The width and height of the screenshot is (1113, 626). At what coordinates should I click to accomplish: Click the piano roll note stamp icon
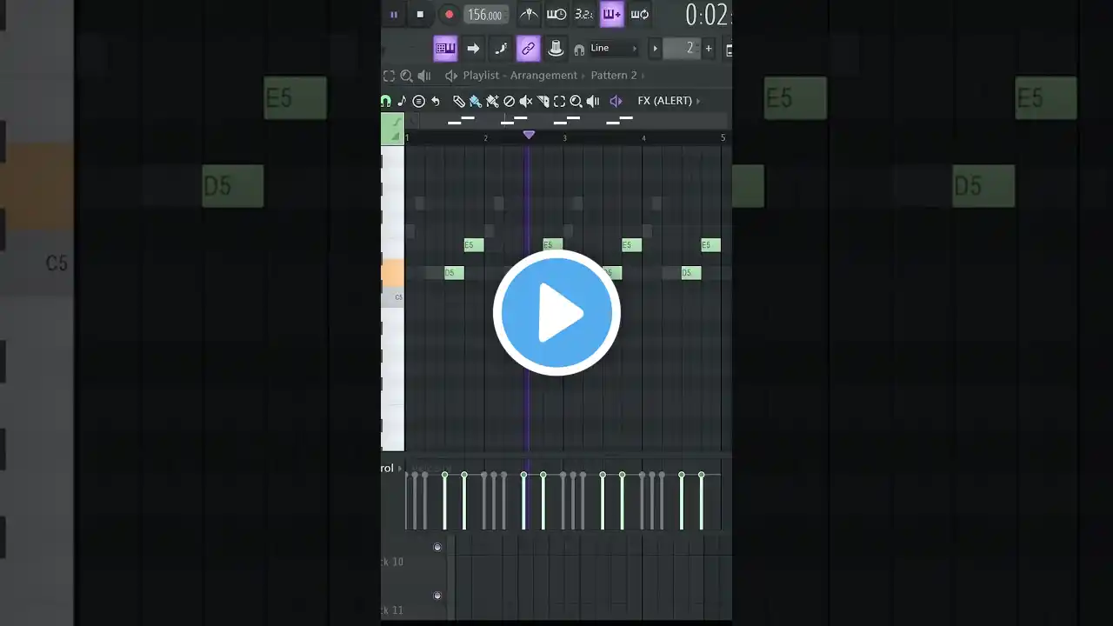click(402, 101)
